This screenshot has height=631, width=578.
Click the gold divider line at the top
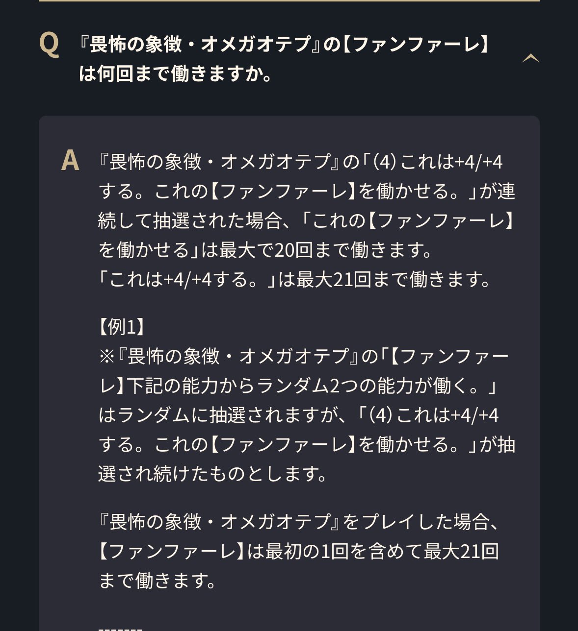[289, 1]
